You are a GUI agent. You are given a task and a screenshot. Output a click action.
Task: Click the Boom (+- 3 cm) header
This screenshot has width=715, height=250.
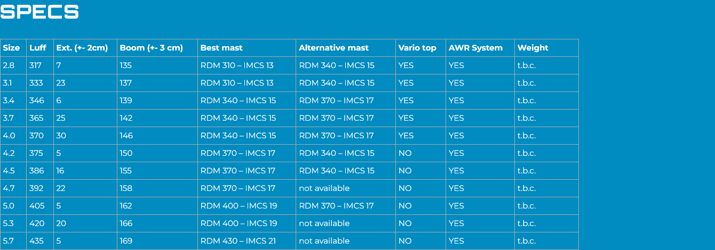pyautogui.click(x=152, y=48)
